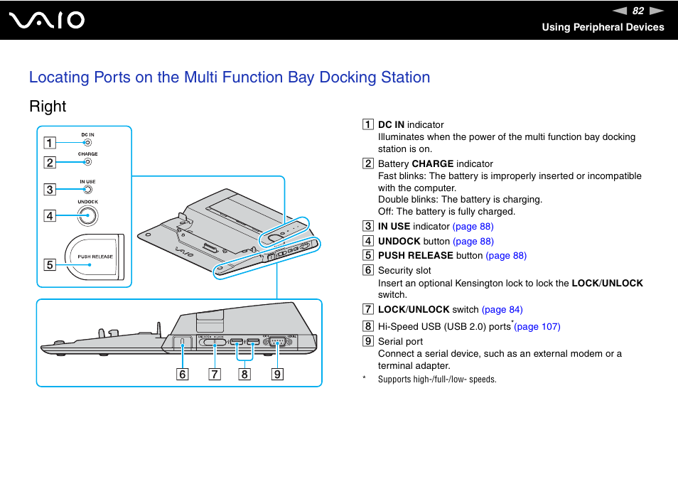The height and width of the screenshot is (479, 678).
Task: Click 'Off: The battery is fully charged.' line
Action: pyautogui.click(x=446, y=211)
